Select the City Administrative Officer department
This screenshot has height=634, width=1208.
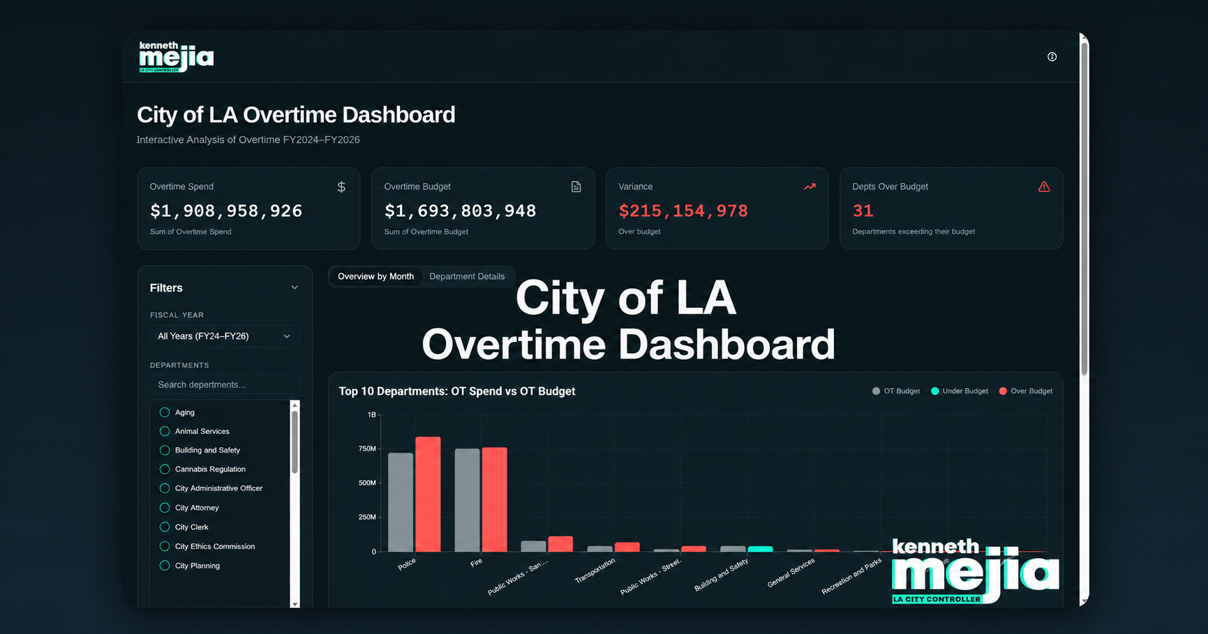click(x=165, y=488)
